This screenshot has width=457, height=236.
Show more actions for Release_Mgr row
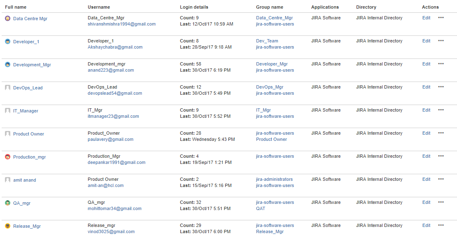441,226
